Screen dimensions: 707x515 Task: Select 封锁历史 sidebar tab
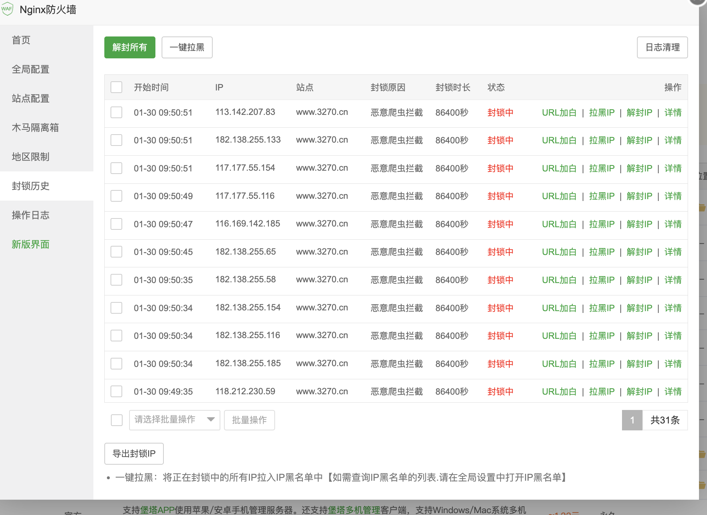coord(47,186)
